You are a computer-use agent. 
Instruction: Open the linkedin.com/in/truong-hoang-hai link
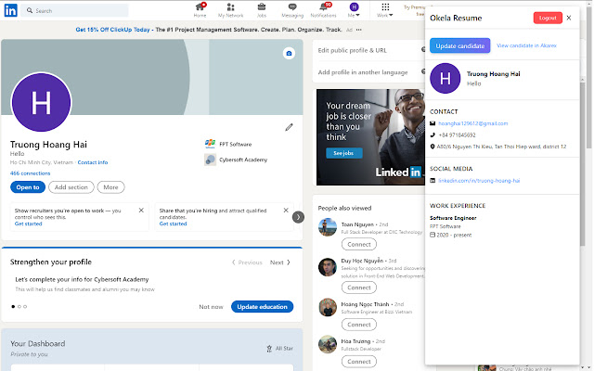(479, 181)
